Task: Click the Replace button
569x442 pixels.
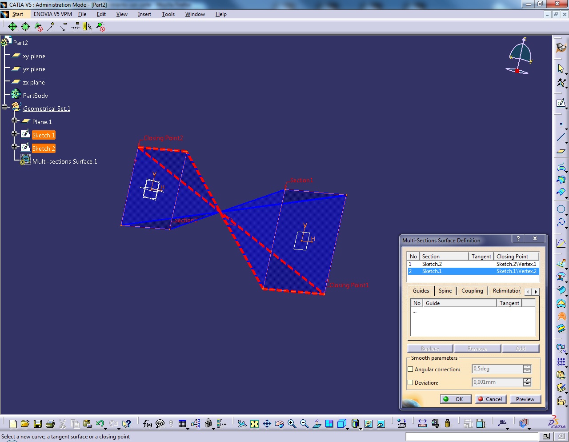Action: point(430,349)
